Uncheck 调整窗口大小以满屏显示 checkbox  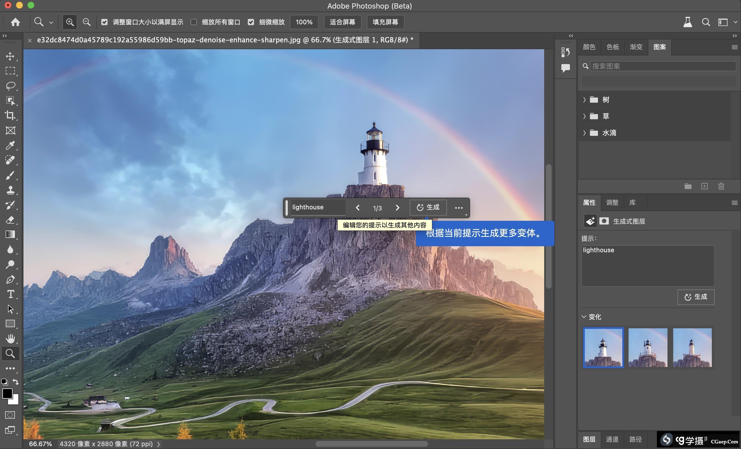pyautogui.click(x=104, y=22)
